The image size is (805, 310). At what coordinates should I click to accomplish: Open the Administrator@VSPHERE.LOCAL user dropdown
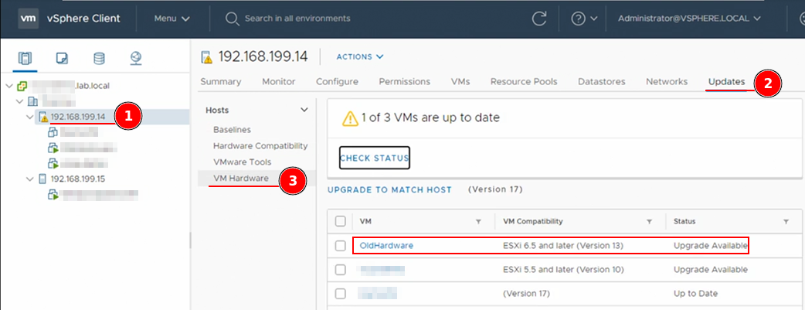689,19
